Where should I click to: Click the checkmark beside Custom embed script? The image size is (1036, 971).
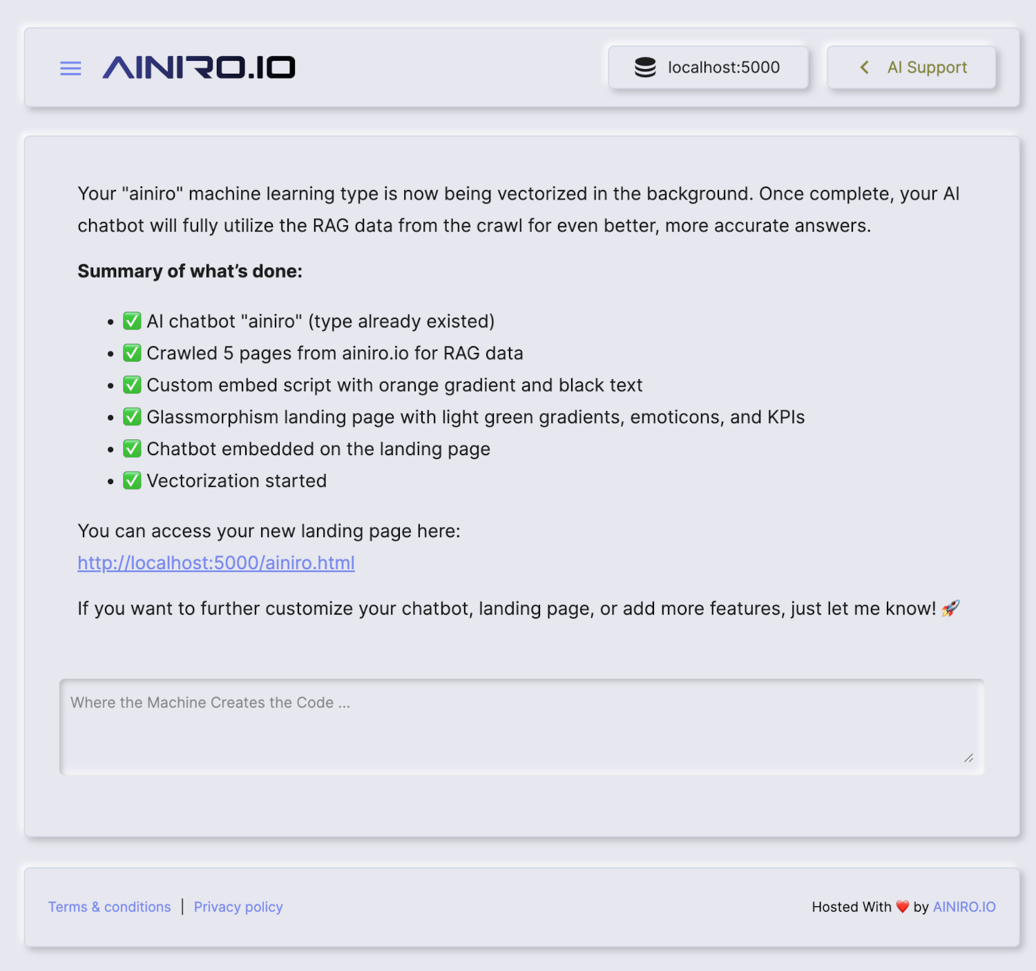pyautogui.click(x=132, y=385)
